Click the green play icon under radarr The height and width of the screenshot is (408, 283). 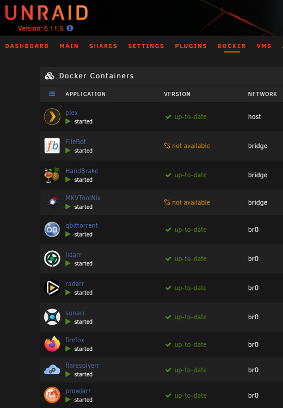pos(68,293)
